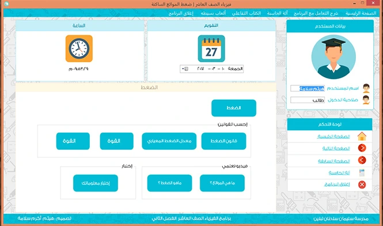Open آلة الحاسبة menu in the top bar
Viewport: 383px width, 226px height.
point(277,13)
